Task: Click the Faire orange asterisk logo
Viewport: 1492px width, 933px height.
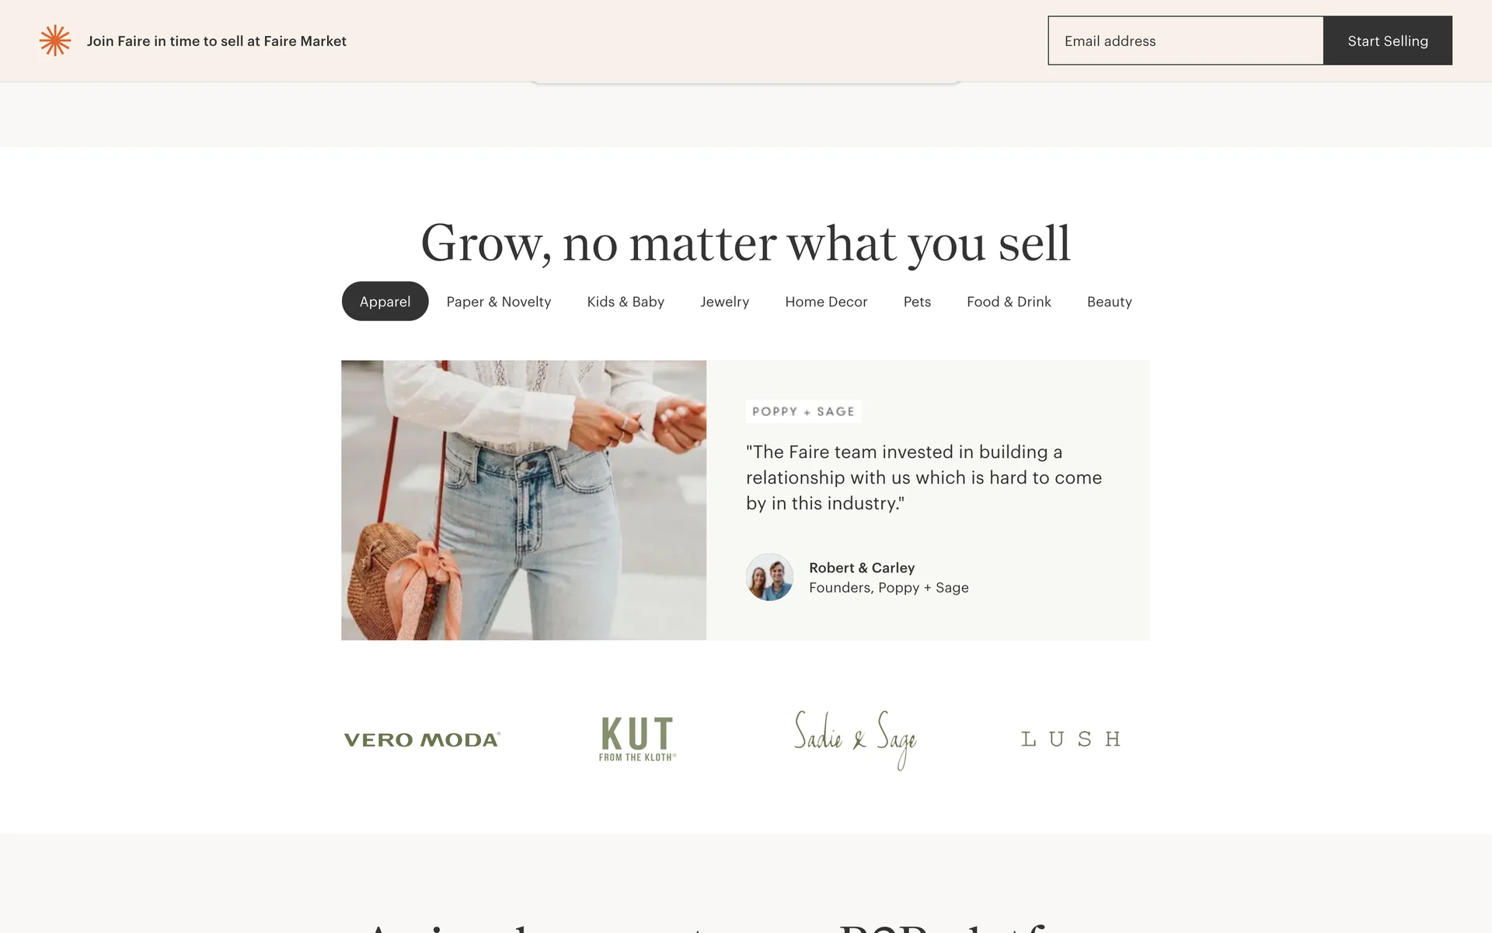Action: (x=55, y=40)
